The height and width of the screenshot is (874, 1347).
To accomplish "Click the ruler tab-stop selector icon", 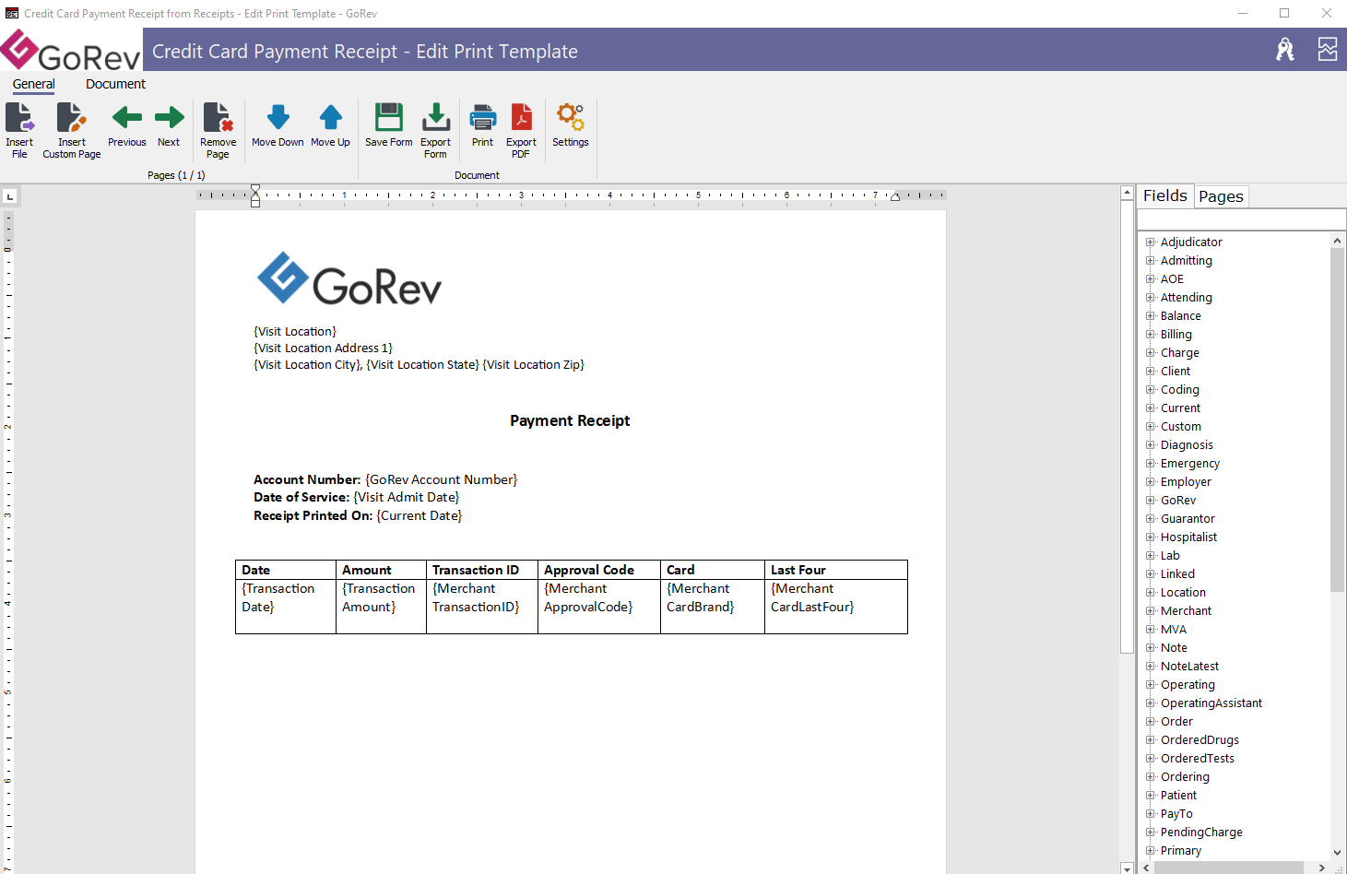I will click(10, 196).
